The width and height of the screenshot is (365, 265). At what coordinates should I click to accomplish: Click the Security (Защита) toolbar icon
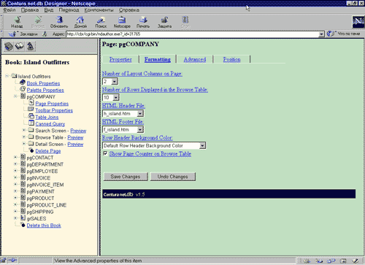(x=164, y=20)
